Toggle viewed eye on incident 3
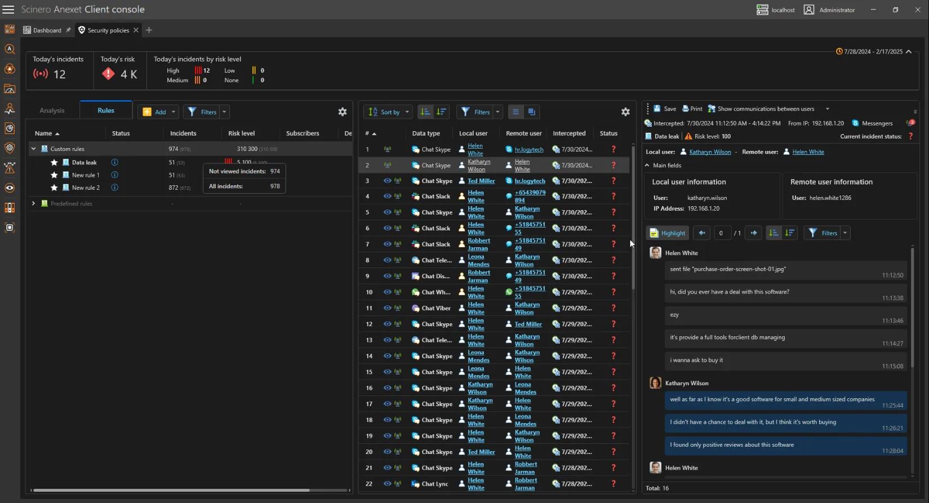Image resolution: width=929 pixels, height=503 pixels. [x=388, y=181]
